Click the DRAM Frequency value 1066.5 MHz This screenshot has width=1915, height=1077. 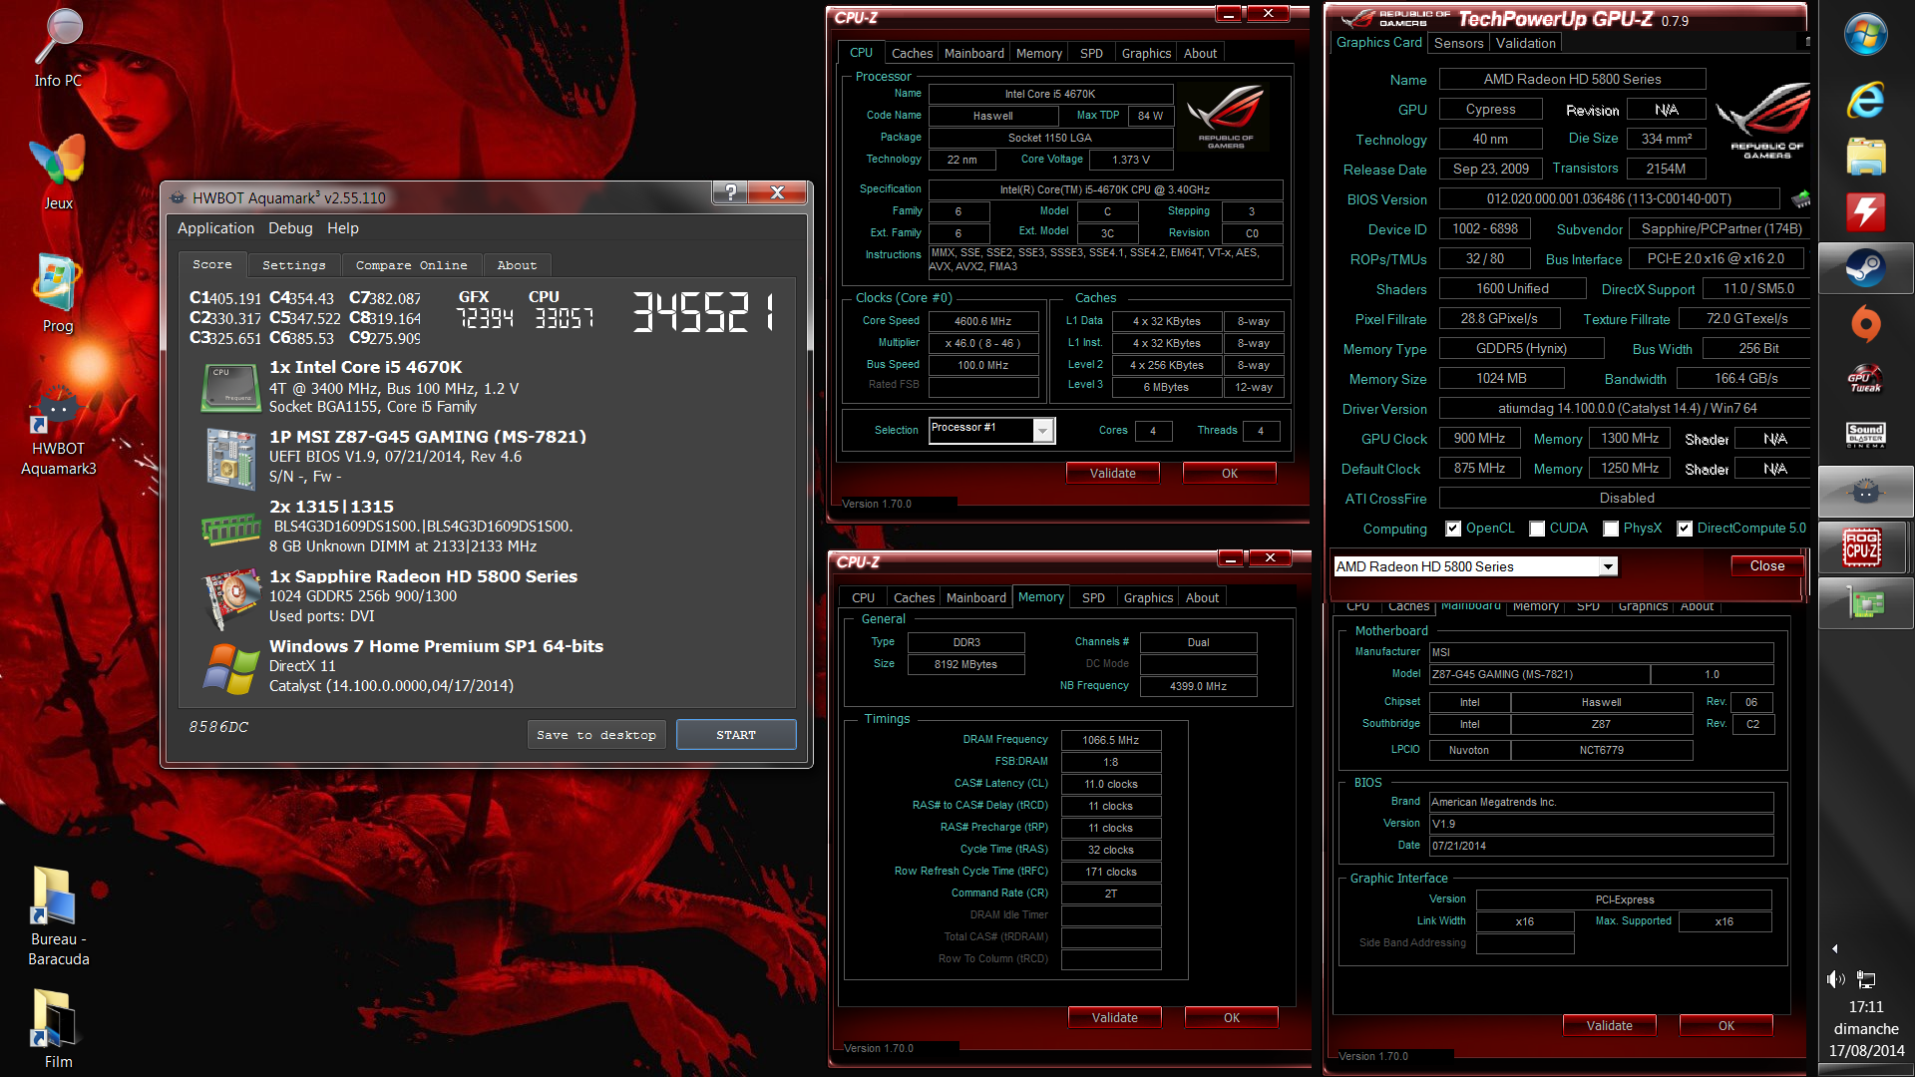click(1110, 740)
